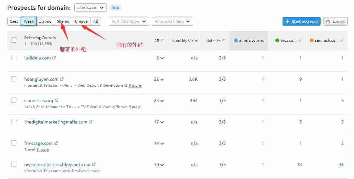Image resolution: width=354 pixels, height=179 pixels.
Task: Open the ahrefs.com domain dropdown
Action: pos(90,8)
